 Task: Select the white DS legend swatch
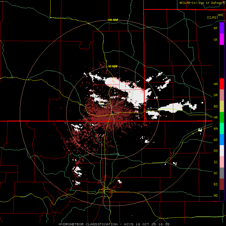coord(222,151)
